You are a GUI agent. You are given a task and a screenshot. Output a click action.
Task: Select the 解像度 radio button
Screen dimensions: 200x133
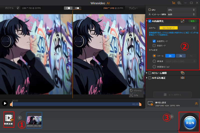coord(154,61)
